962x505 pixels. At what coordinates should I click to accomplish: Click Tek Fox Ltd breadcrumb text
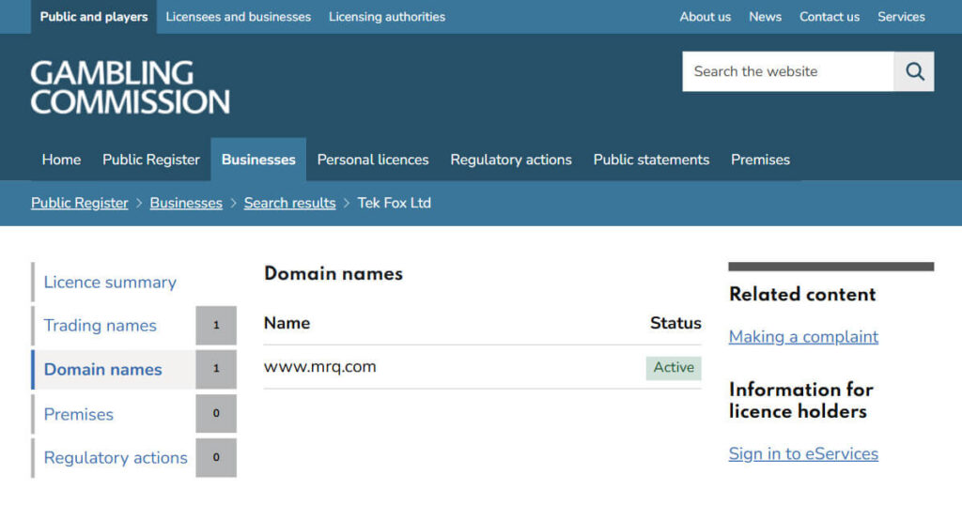(394, 203)
